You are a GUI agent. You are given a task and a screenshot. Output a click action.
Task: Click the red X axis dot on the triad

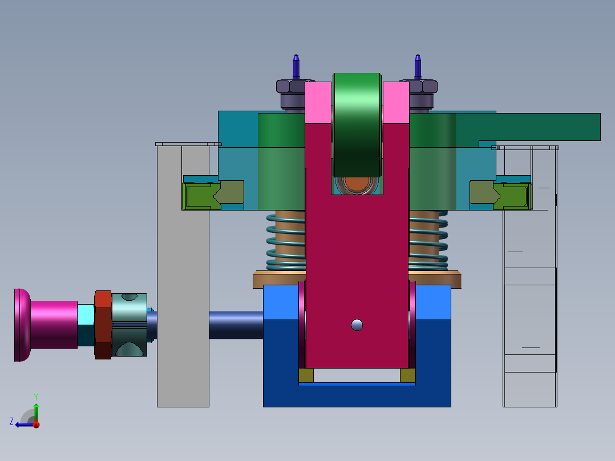click(37, 424)
